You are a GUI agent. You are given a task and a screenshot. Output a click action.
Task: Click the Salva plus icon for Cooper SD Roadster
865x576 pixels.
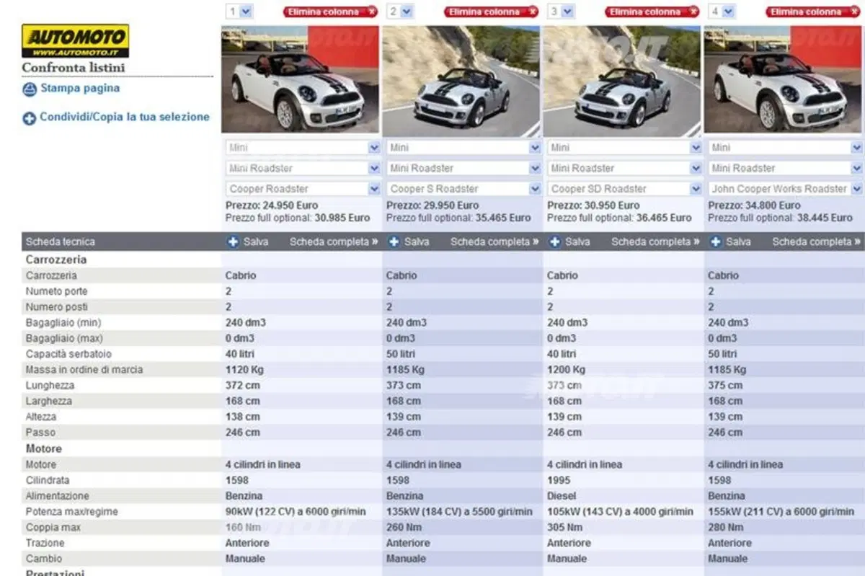(x=554, y=242)
